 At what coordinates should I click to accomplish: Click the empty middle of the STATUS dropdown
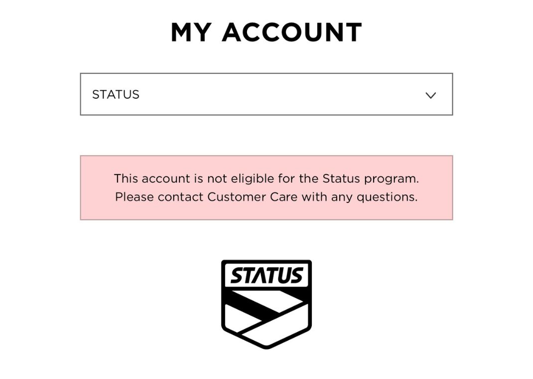point(279,94)
